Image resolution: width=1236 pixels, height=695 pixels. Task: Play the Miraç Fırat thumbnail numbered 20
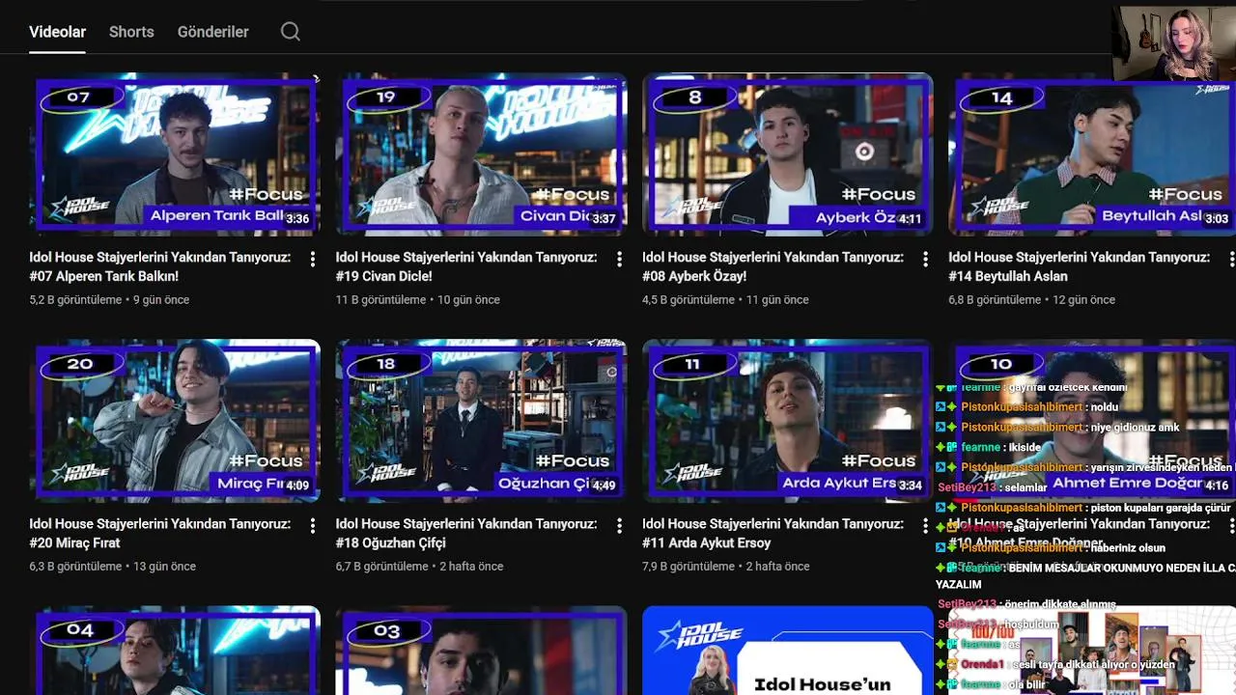175,421
